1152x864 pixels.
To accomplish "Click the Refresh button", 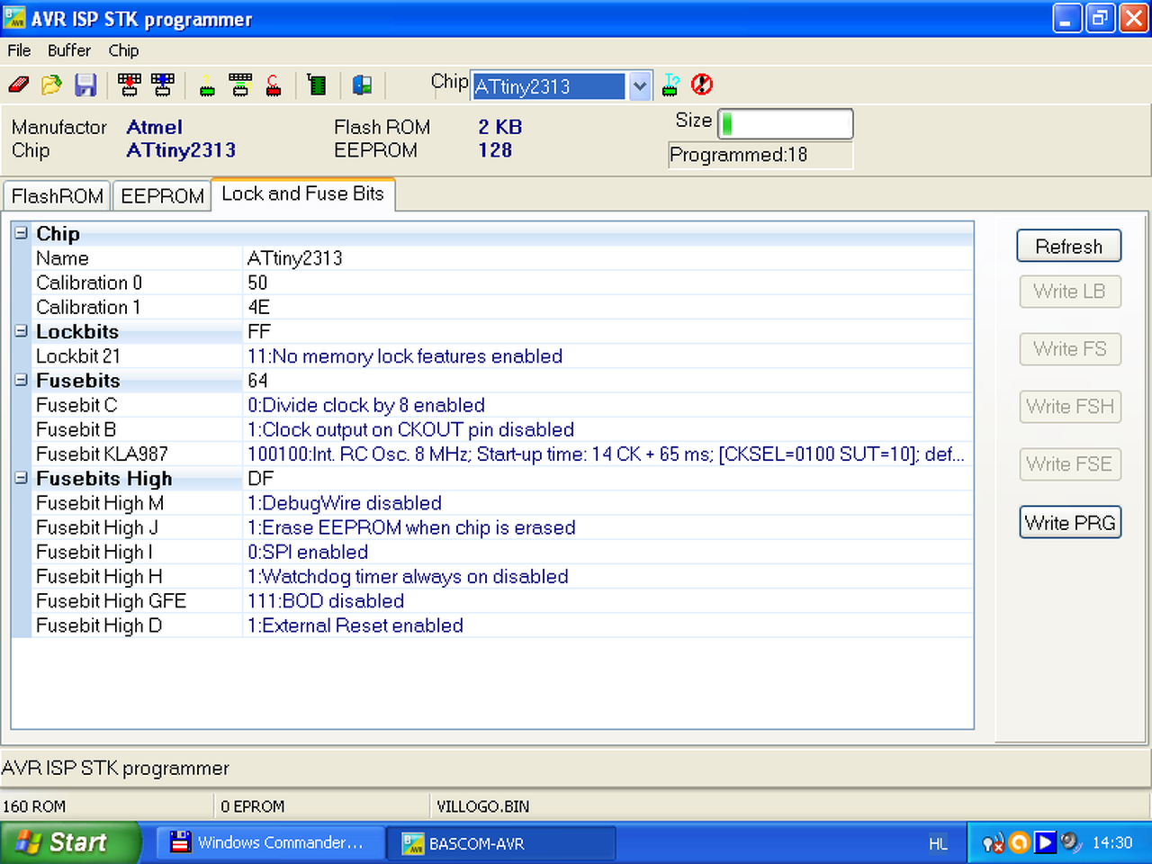I will (1069, 247).
